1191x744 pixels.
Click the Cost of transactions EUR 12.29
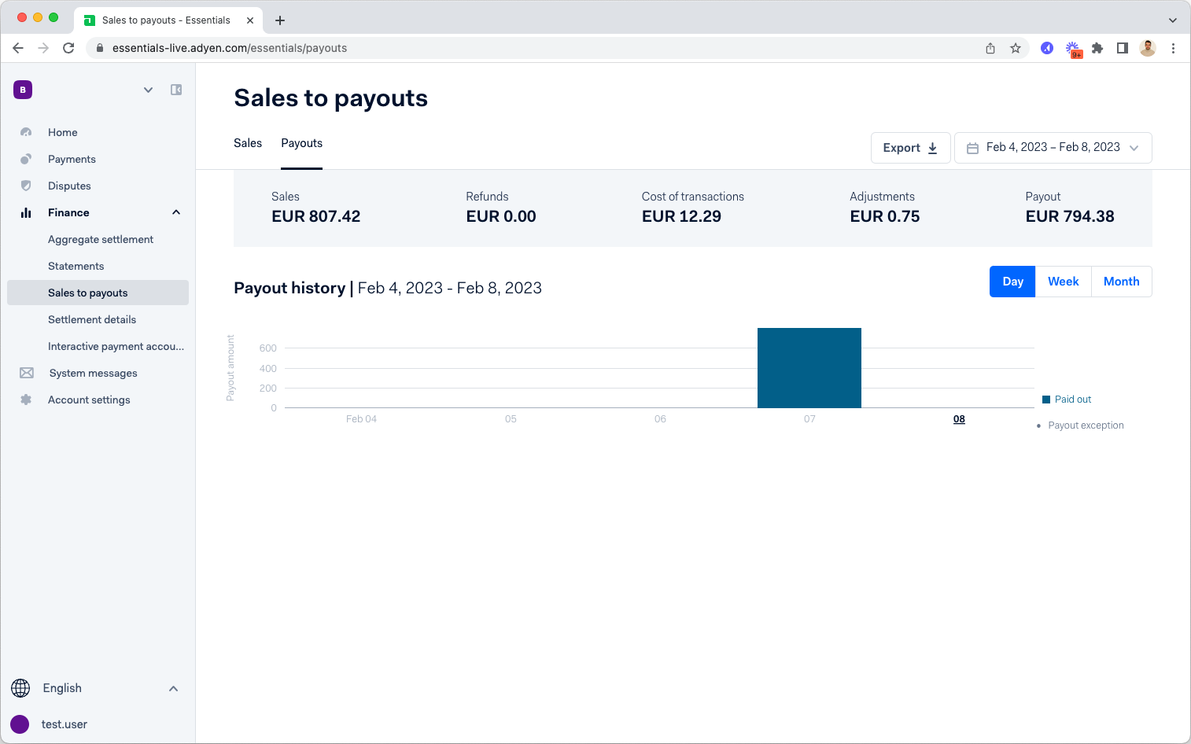tap(681, 216)
